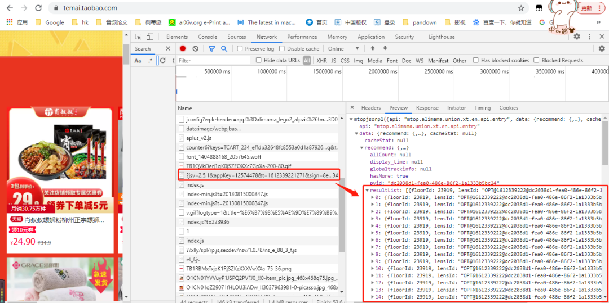The image size is (609, 303).
Task: Click the import HAR upload arrow icon
Action: [373, 49]
